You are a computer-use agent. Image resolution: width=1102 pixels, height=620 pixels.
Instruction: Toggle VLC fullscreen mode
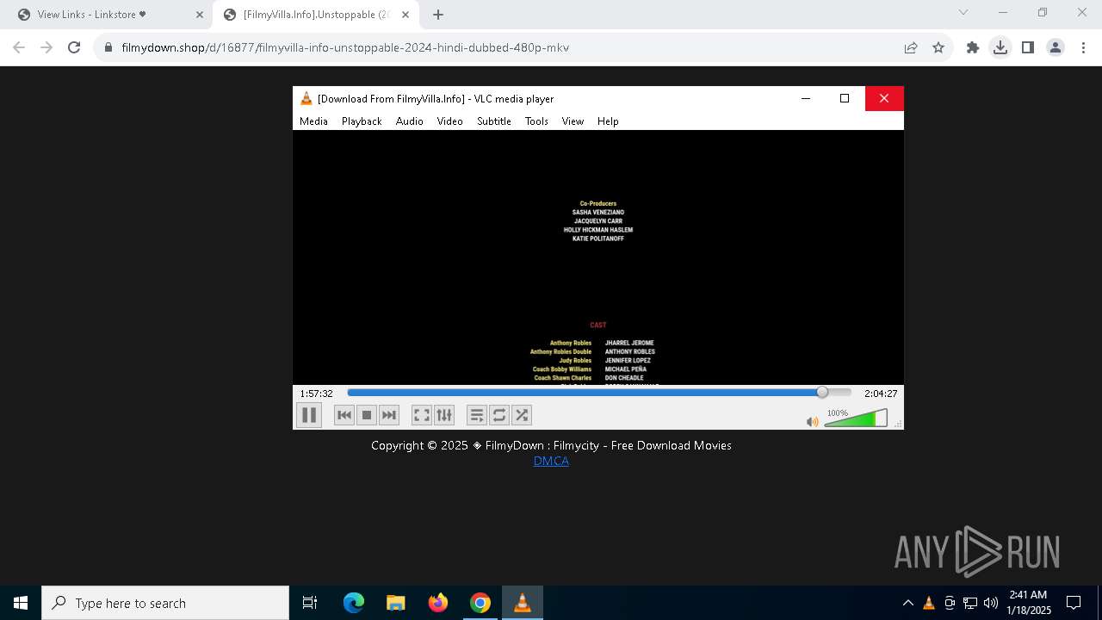pyautogui.click(x=422, y=415)
